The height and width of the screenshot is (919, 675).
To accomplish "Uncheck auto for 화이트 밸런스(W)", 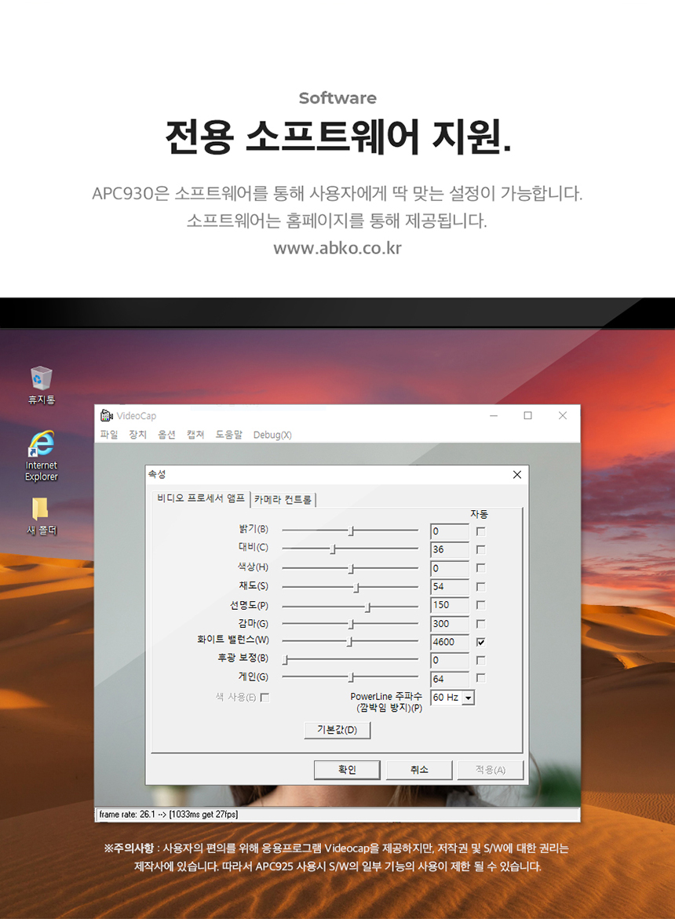I will pos(481,642).
